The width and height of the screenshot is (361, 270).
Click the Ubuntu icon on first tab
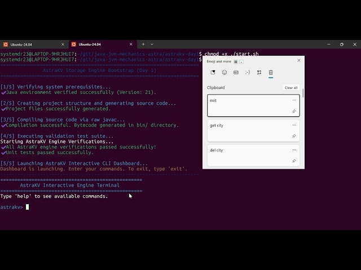coord(6,44)
